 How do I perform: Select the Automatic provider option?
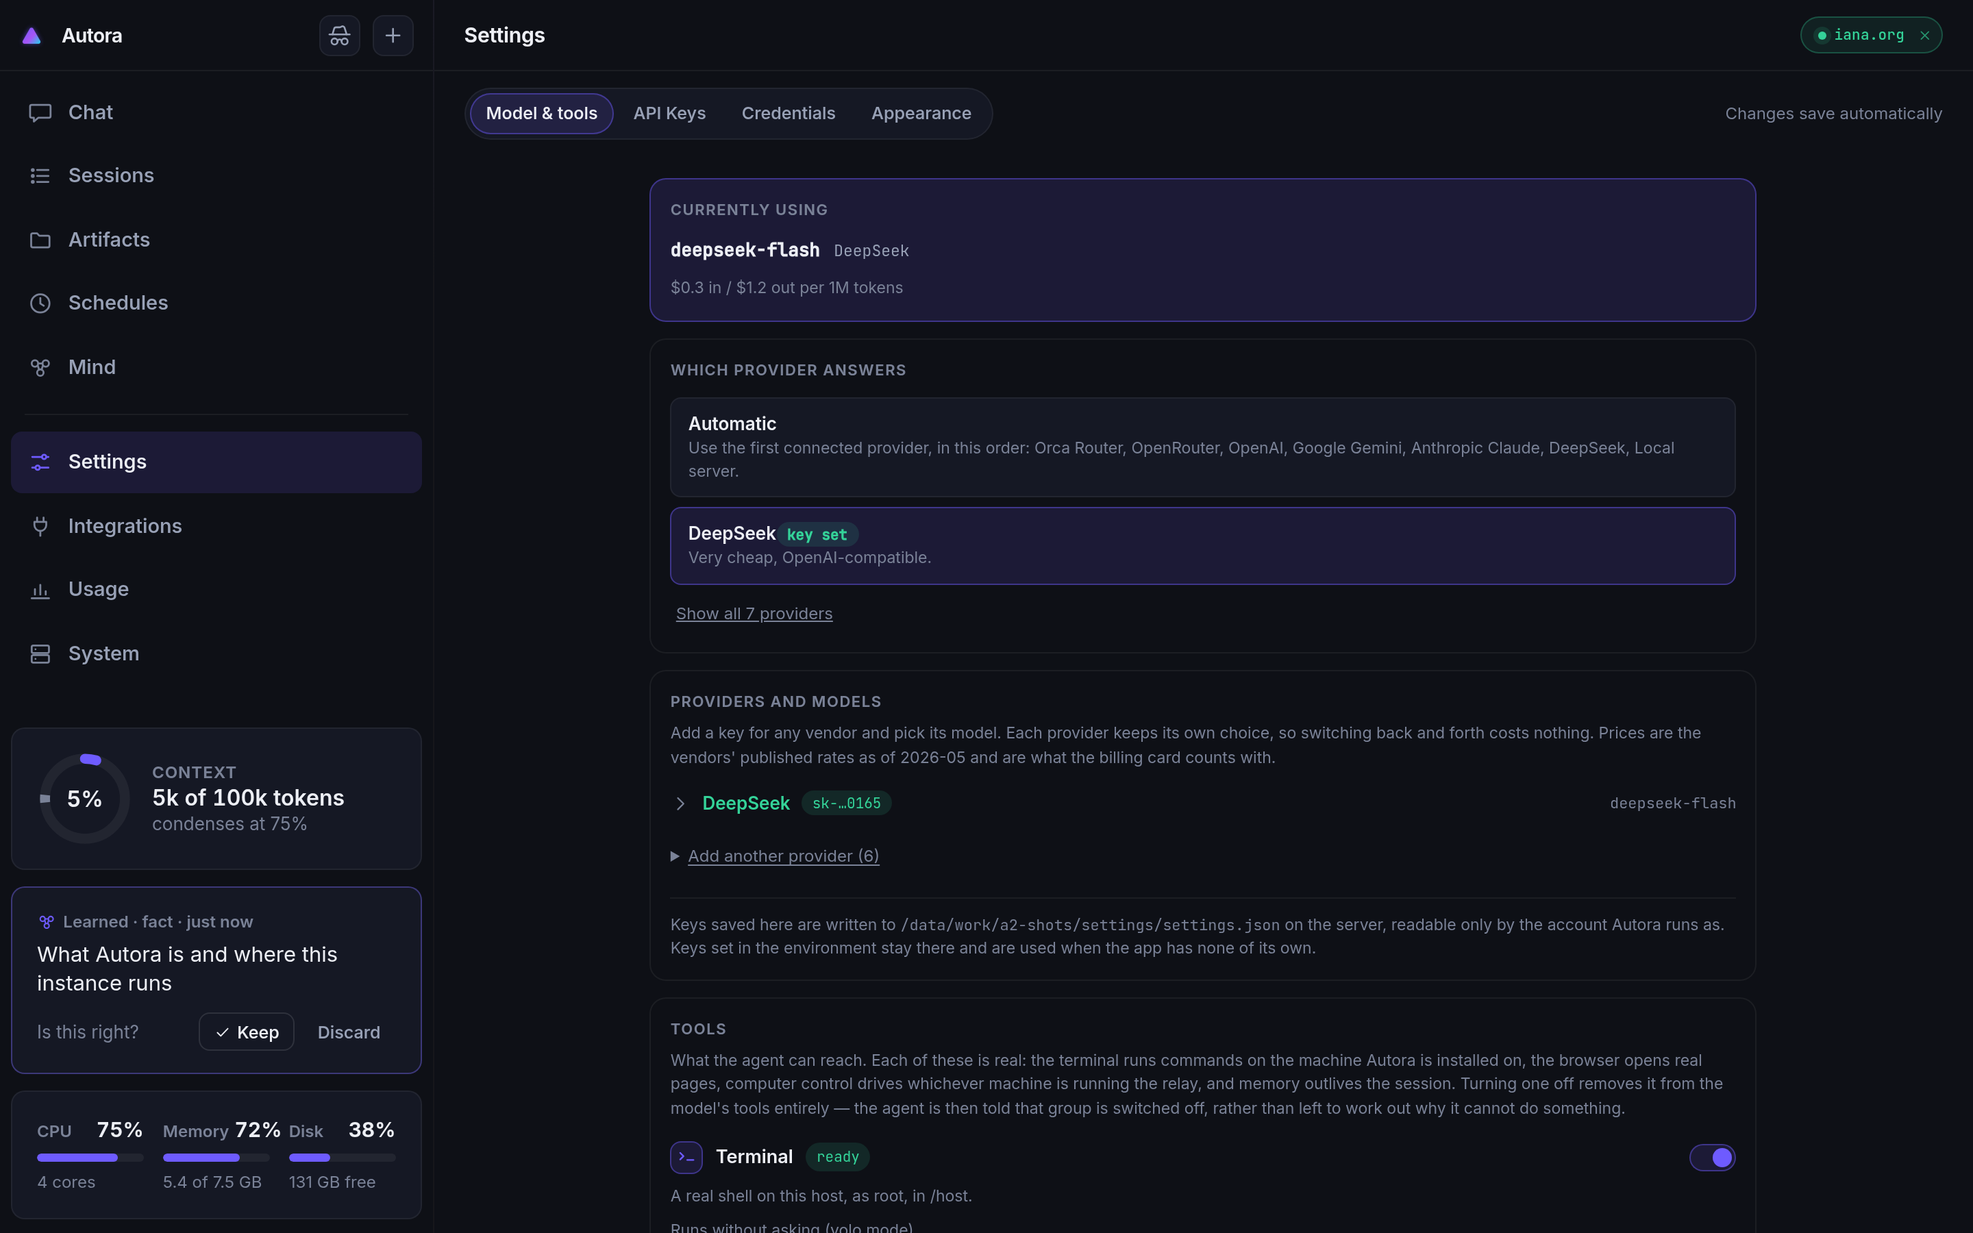pyautogui.click(x=1202, y=447)
